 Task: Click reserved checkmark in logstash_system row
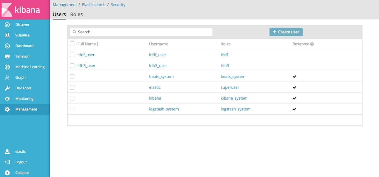(x=295, y=109)
